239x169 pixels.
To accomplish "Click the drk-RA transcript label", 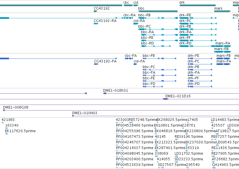I will click(x=185, y=32).
